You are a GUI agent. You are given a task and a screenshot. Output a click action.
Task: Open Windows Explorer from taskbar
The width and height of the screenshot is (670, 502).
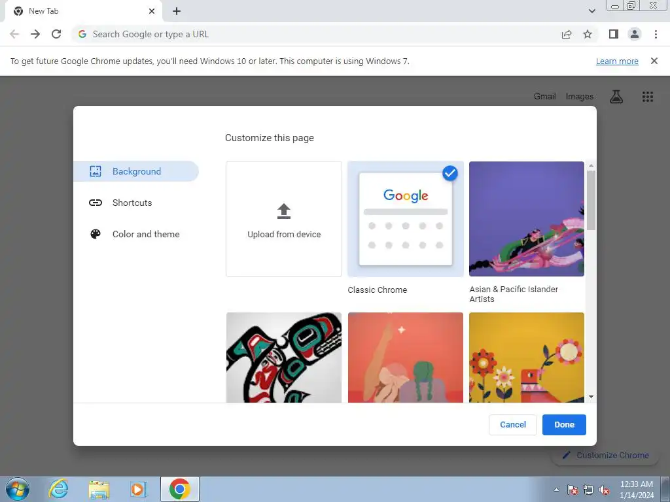(99, 489)
